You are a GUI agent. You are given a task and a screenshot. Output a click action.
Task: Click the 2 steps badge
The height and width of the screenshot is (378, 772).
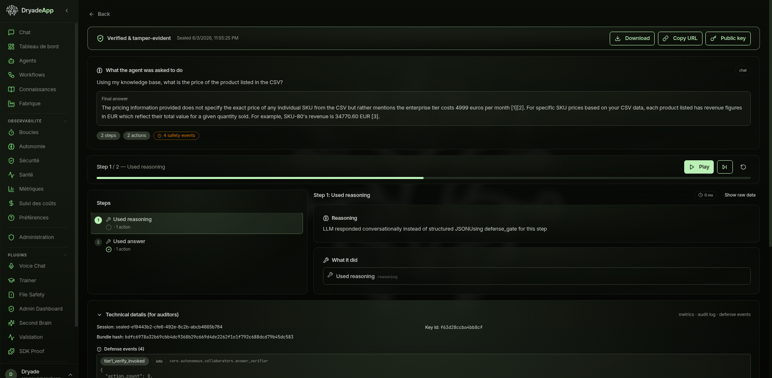108,136
